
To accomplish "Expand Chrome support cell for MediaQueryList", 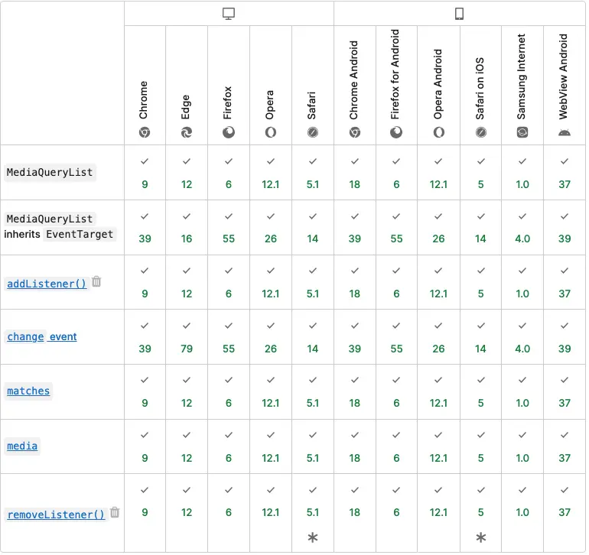I will 145,173.
